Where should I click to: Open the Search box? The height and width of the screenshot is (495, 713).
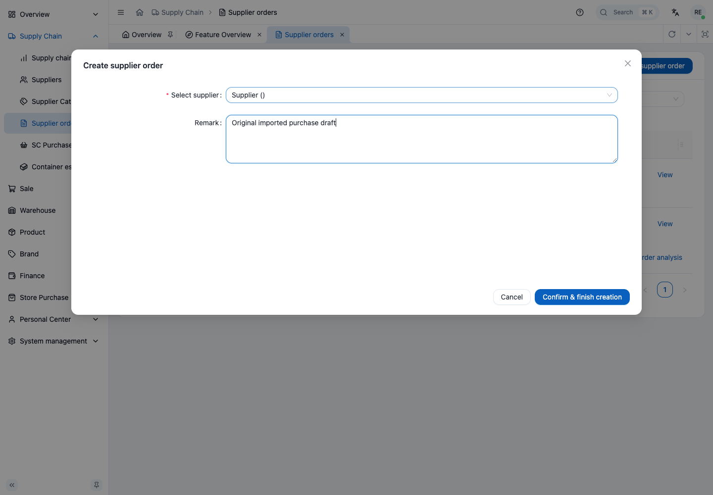click(x=627, y=12)
